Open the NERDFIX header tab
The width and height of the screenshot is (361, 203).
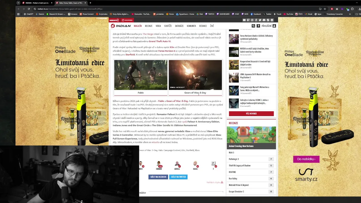[x=114, y=20]
